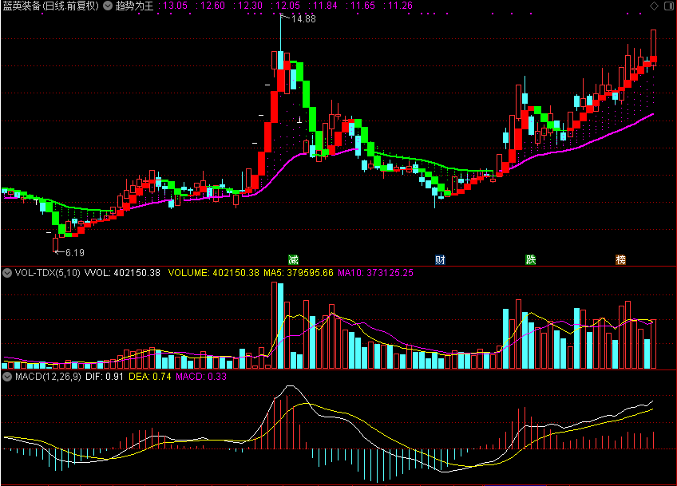Click the 6.19 low price label
The width and height of the screenshot is (677, 486).
[x=74, y=252]
